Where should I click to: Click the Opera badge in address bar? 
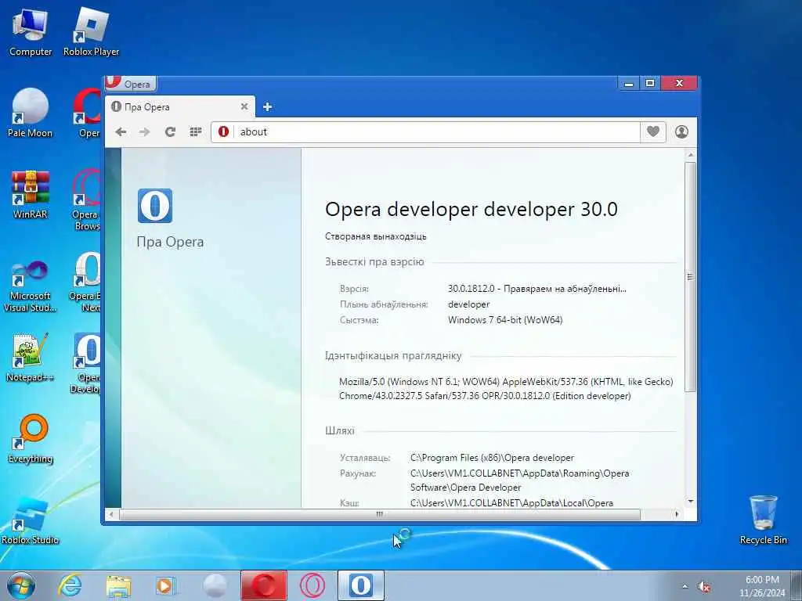pyautogui.click(x=223, y=131)
